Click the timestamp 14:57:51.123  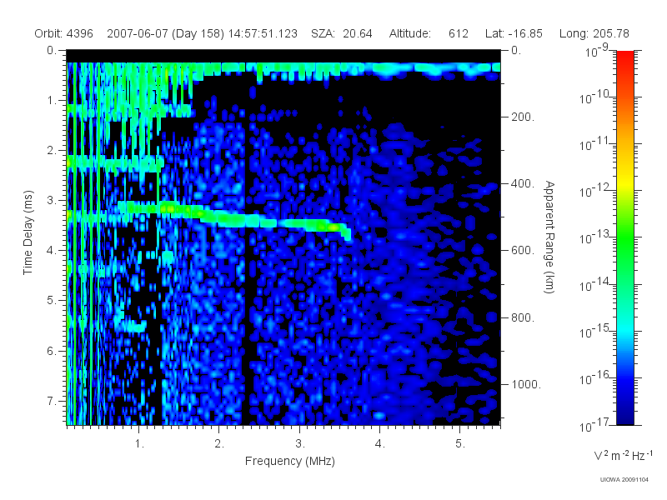point(263,33)
